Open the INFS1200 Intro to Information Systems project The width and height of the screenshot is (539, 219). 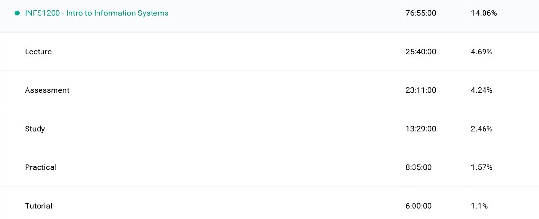tap(97, 13)
